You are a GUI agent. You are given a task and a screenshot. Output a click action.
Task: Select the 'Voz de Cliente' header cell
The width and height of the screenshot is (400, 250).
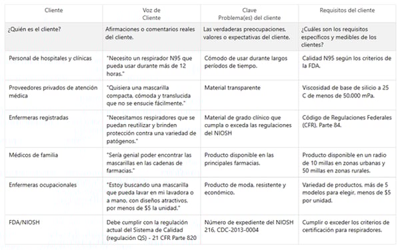pyautogui.click(x=151, y=14)
